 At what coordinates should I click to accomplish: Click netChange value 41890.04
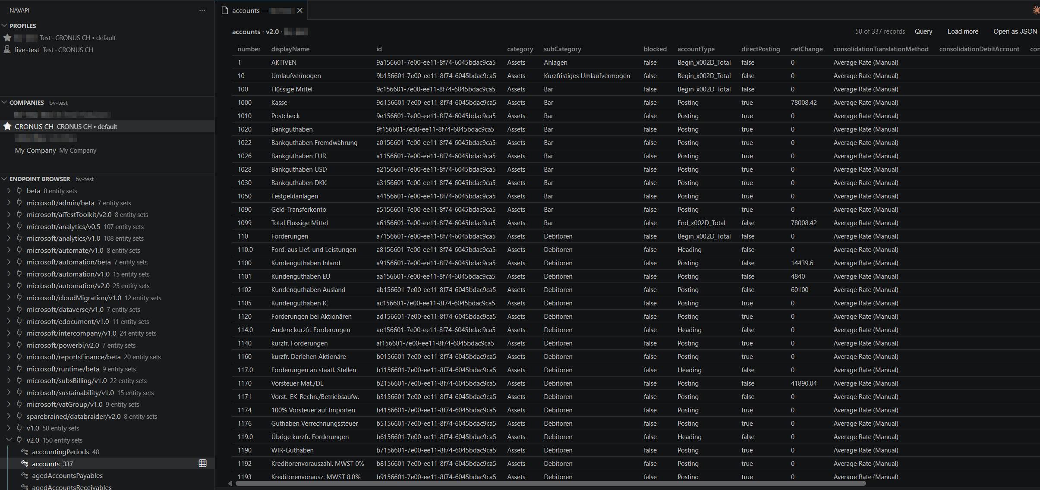click(804, 383)
